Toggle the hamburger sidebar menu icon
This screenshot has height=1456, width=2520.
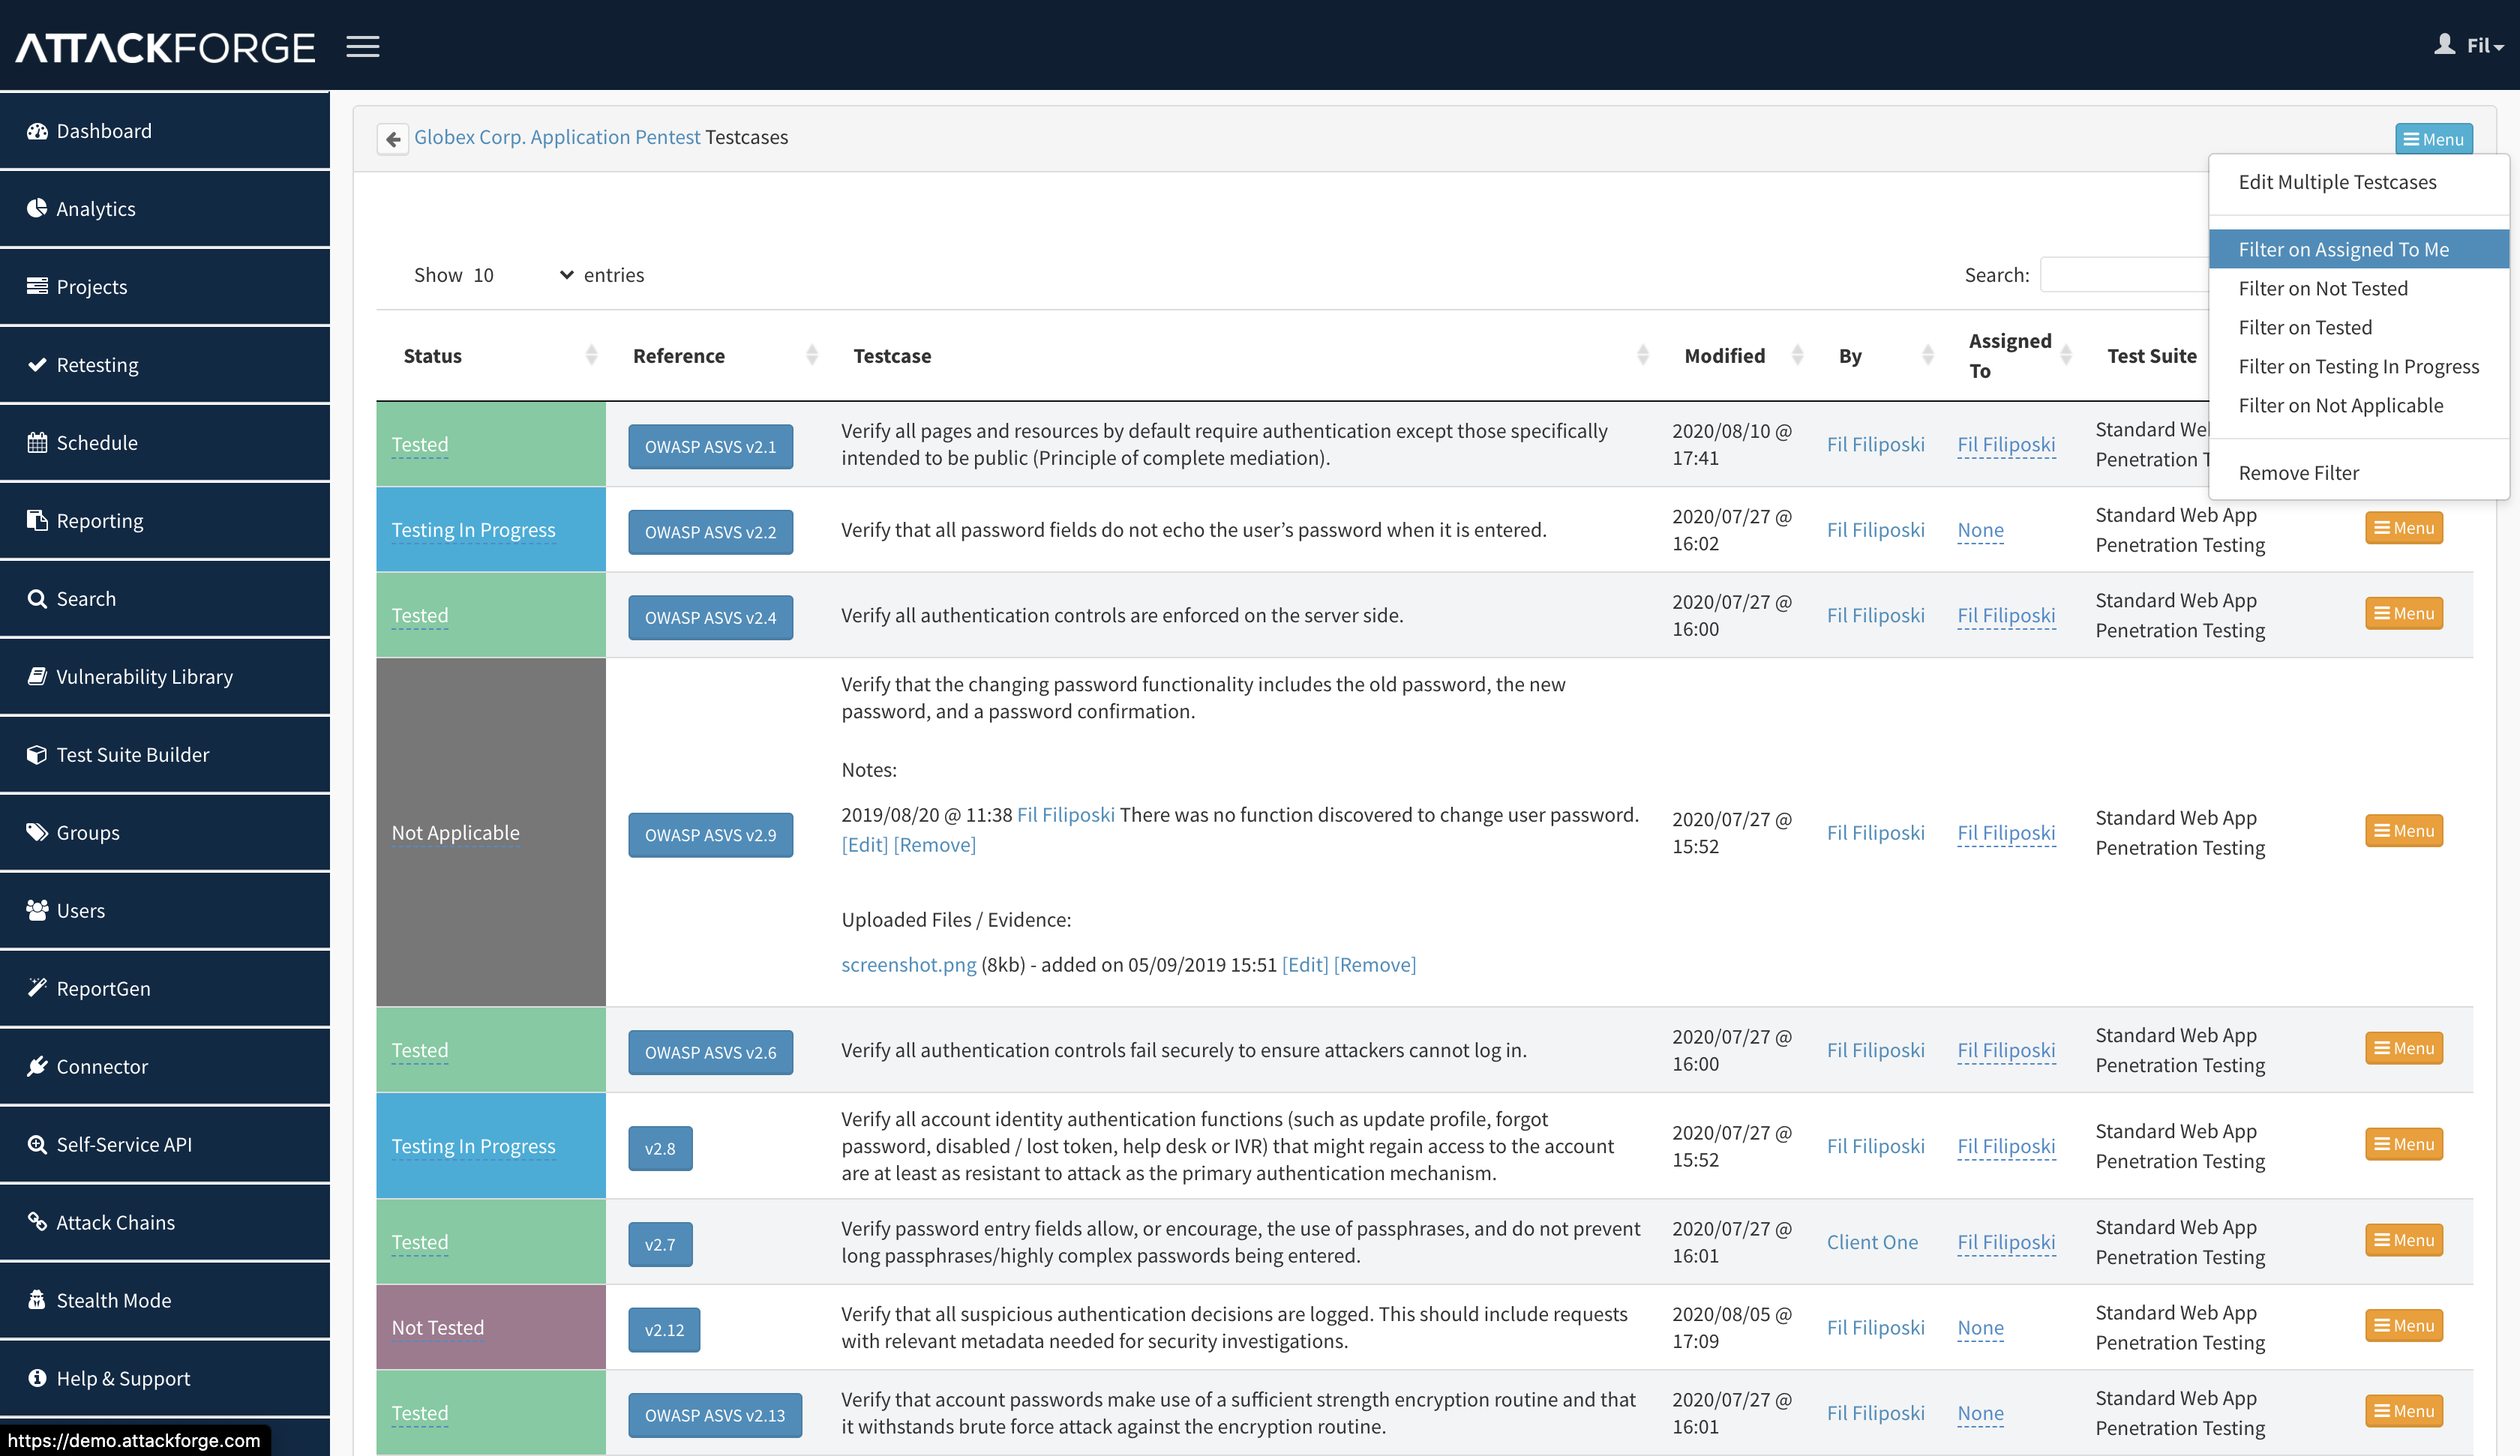pyautogui.click(x=363, y=47)
